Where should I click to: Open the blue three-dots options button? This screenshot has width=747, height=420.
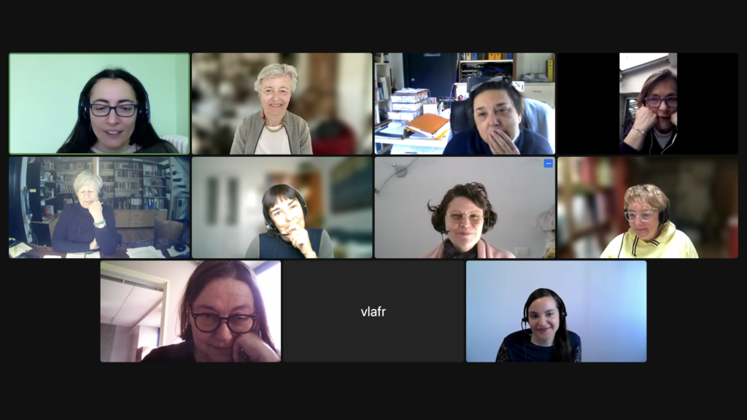549,163
